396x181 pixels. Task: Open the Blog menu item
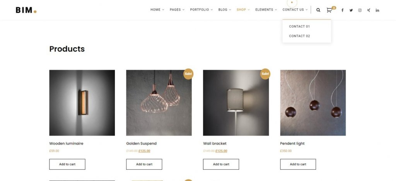225,10
